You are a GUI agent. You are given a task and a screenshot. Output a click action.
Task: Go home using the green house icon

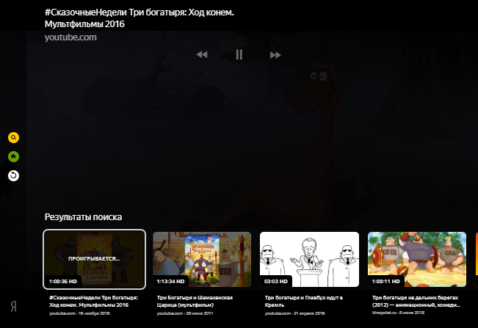coord(13,156)
